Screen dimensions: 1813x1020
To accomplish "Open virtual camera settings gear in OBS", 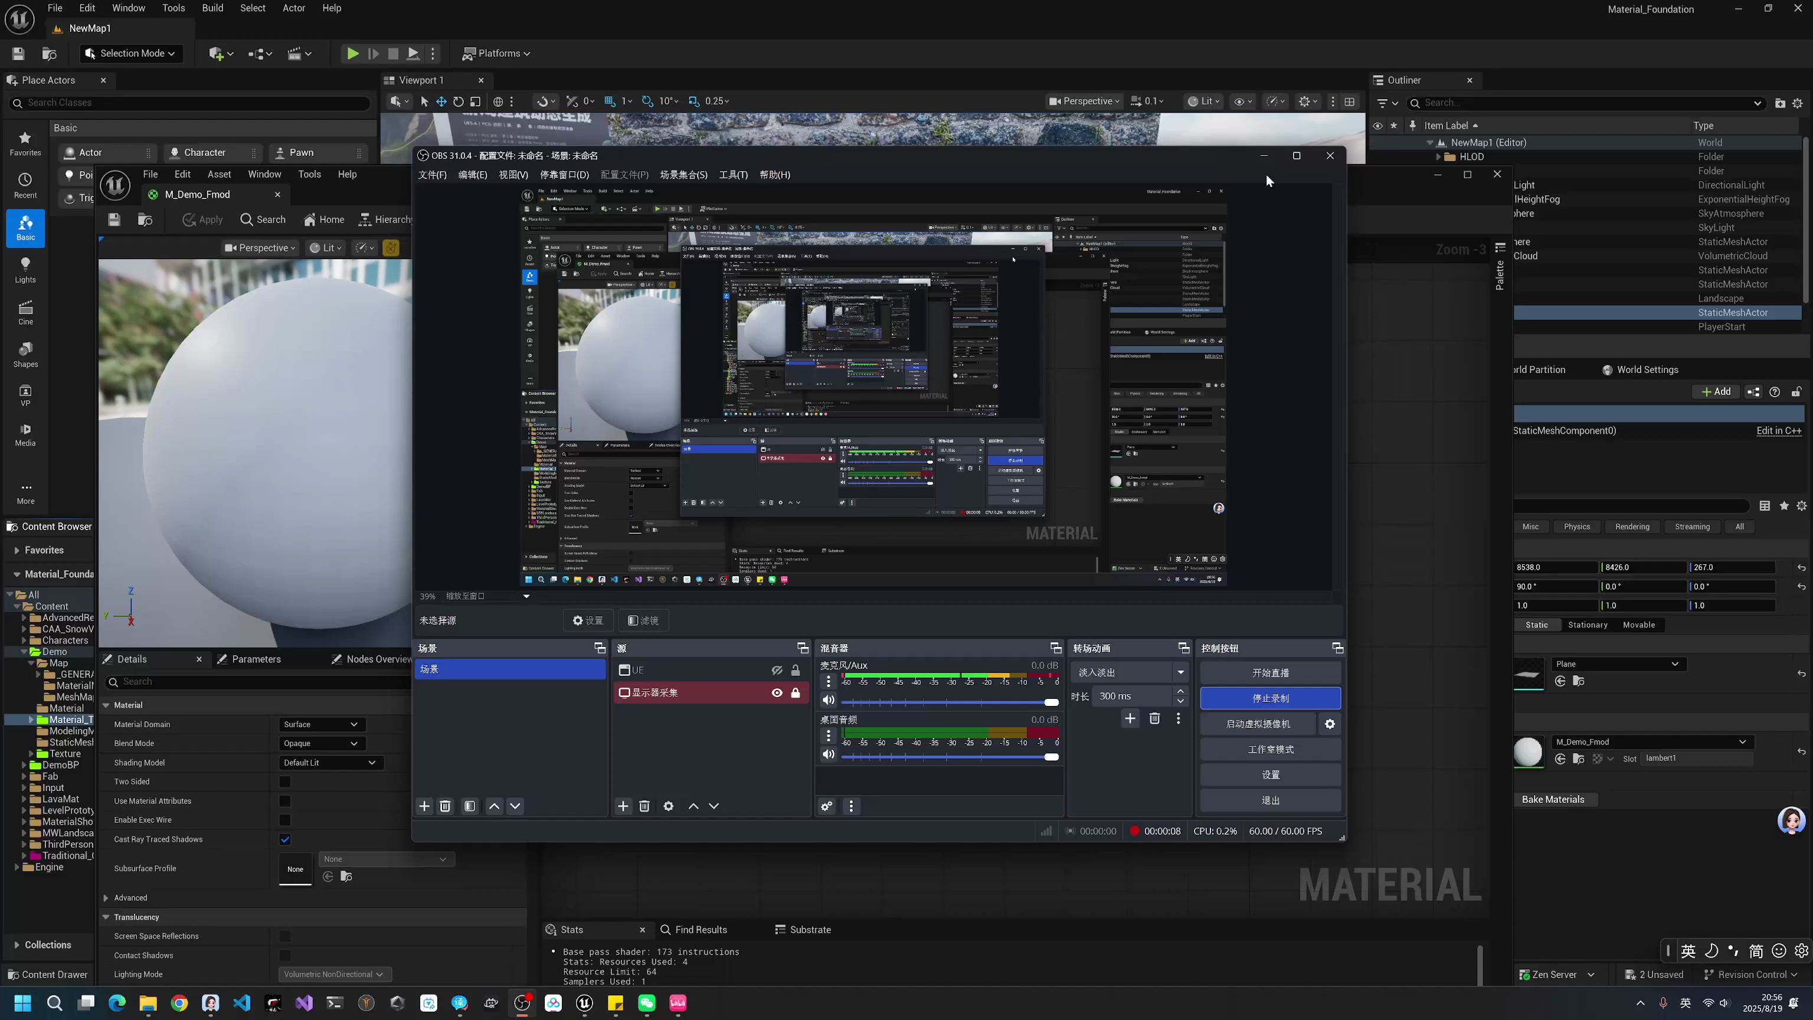I will [x=1330, y=724].
